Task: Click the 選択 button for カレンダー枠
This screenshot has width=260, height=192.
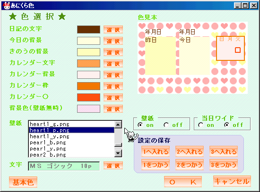Action: pos(113,86)
